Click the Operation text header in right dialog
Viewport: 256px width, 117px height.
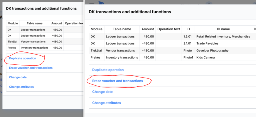tap(168, 29)
